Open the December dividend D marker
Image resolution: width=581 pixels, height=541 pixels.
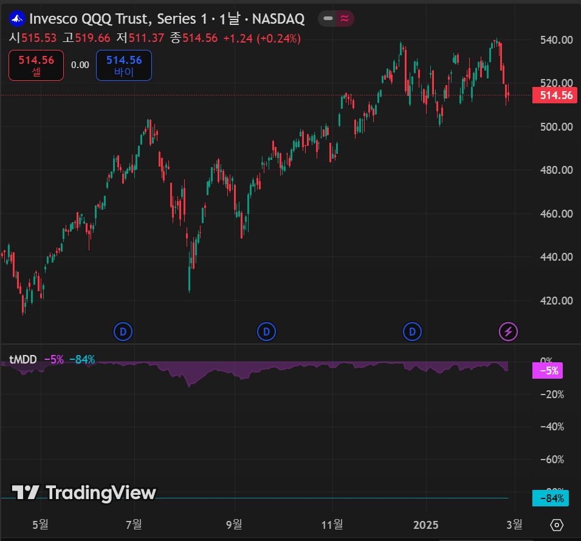coord(412,332)
